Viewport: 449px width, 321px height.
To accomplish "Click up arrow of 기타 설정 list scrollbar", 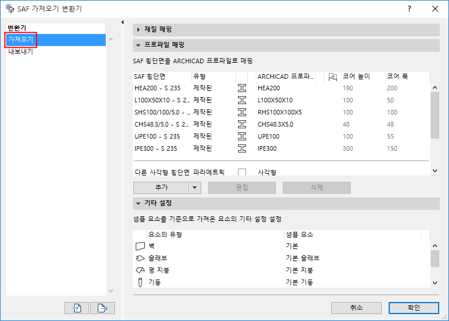I will click(x=435, y=246).
